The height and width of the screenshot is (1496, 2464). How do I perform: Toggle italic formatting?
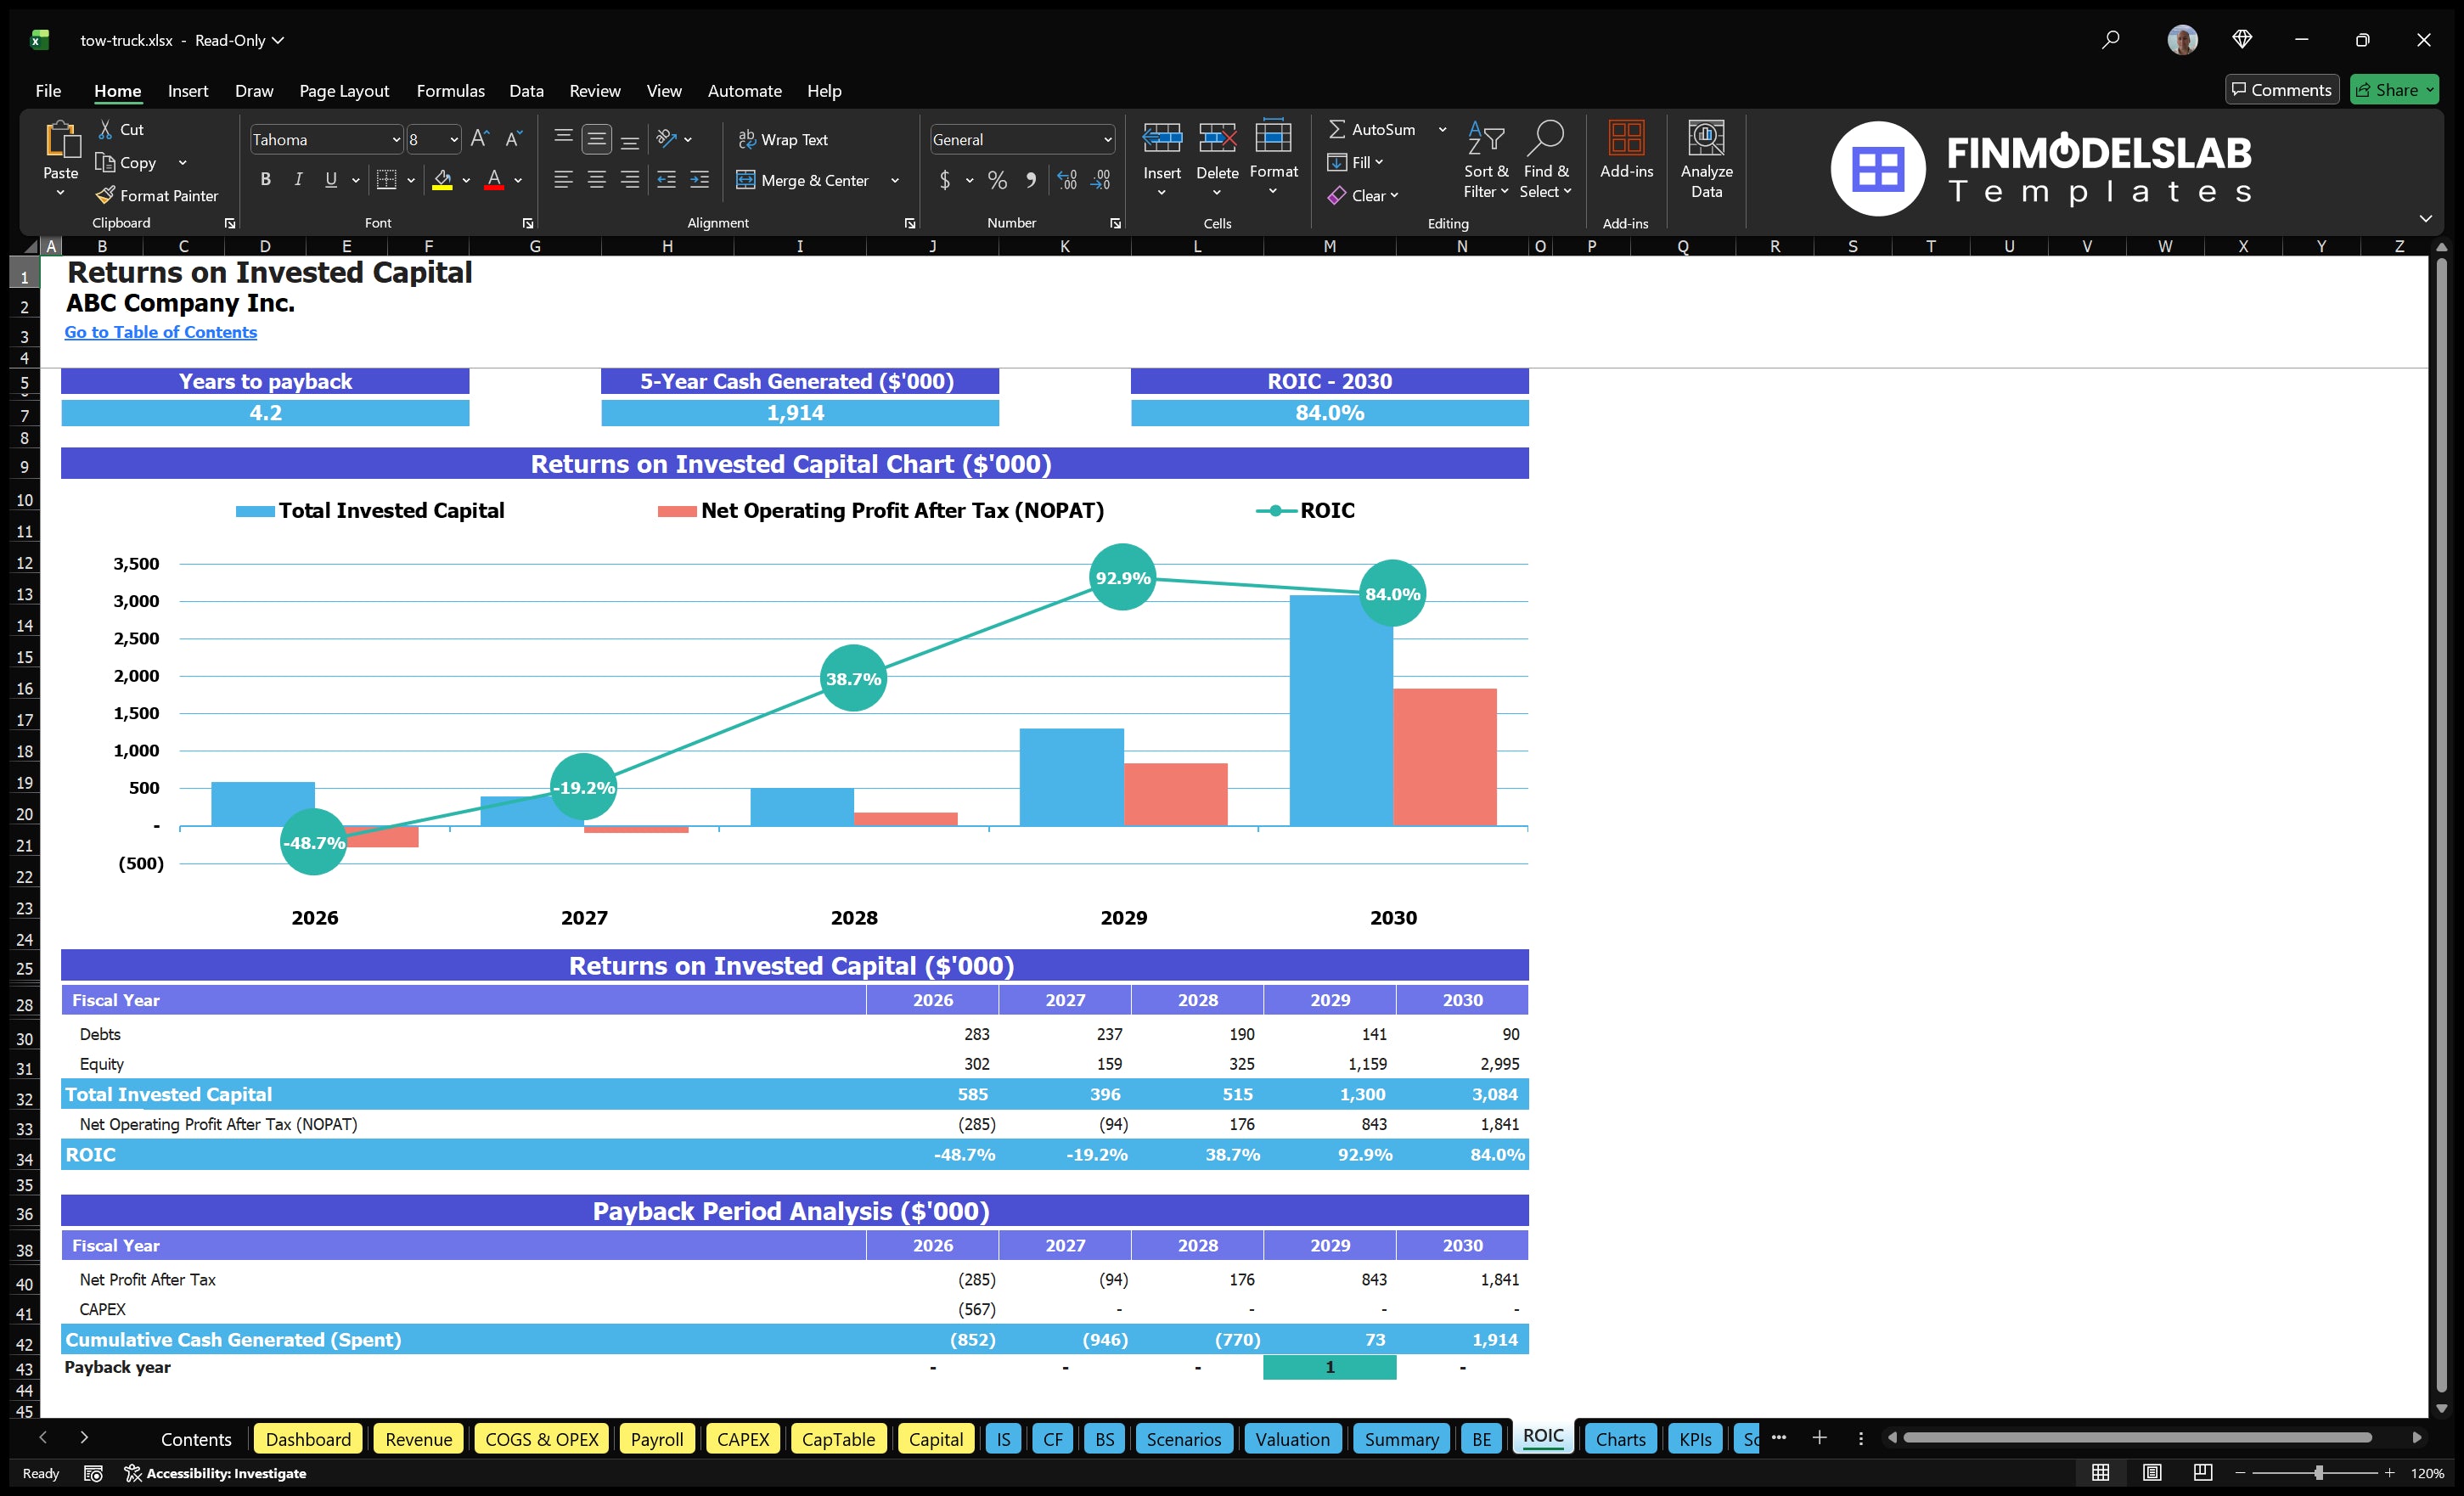297,179
